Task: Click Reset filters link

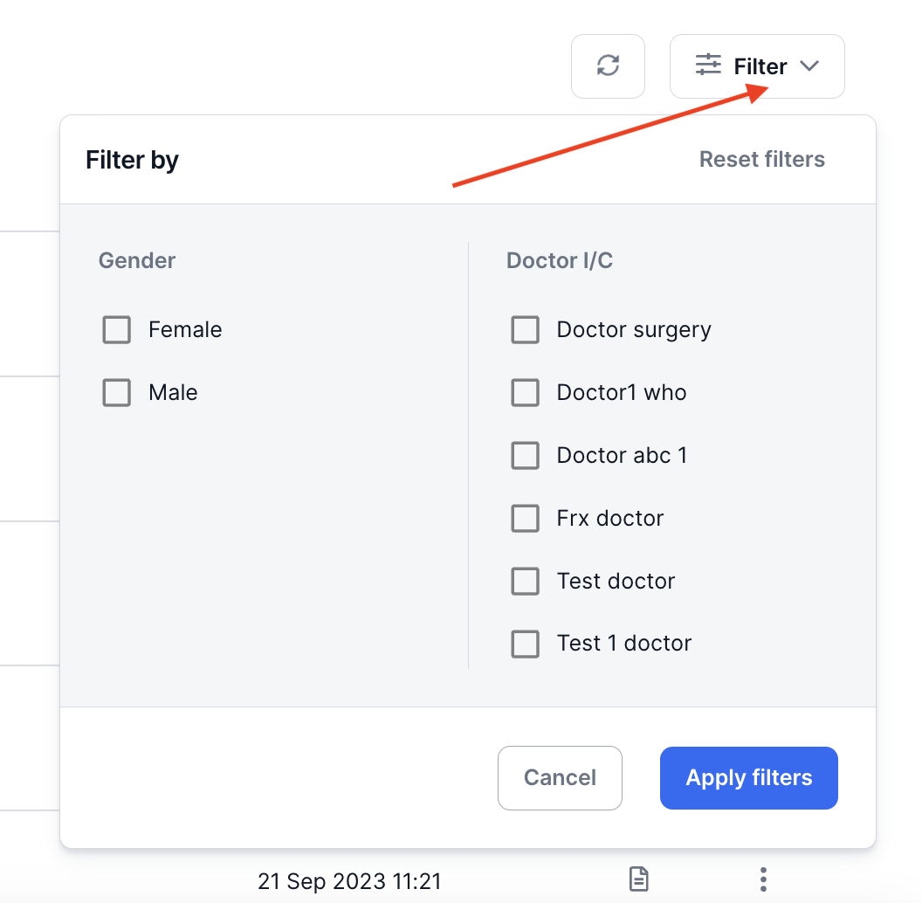Action: 761,160
